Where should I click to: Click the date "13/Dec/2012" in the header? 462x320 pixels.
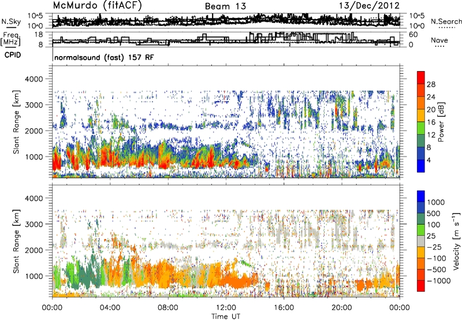[x=369, y=6]
